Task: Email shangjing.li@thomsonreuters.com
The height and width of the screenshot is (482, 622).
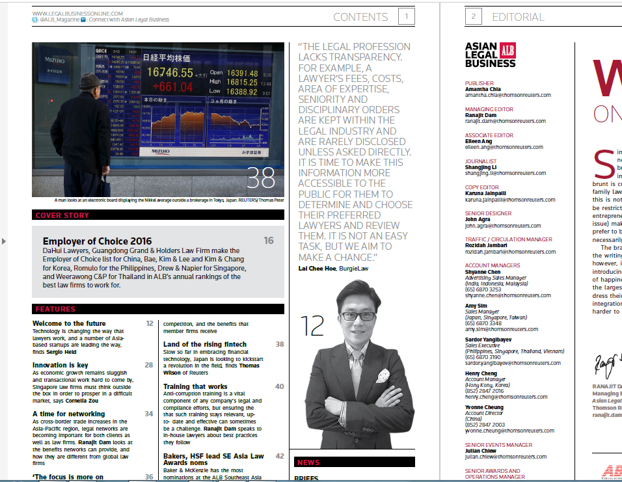Action: tap(506, 173)
